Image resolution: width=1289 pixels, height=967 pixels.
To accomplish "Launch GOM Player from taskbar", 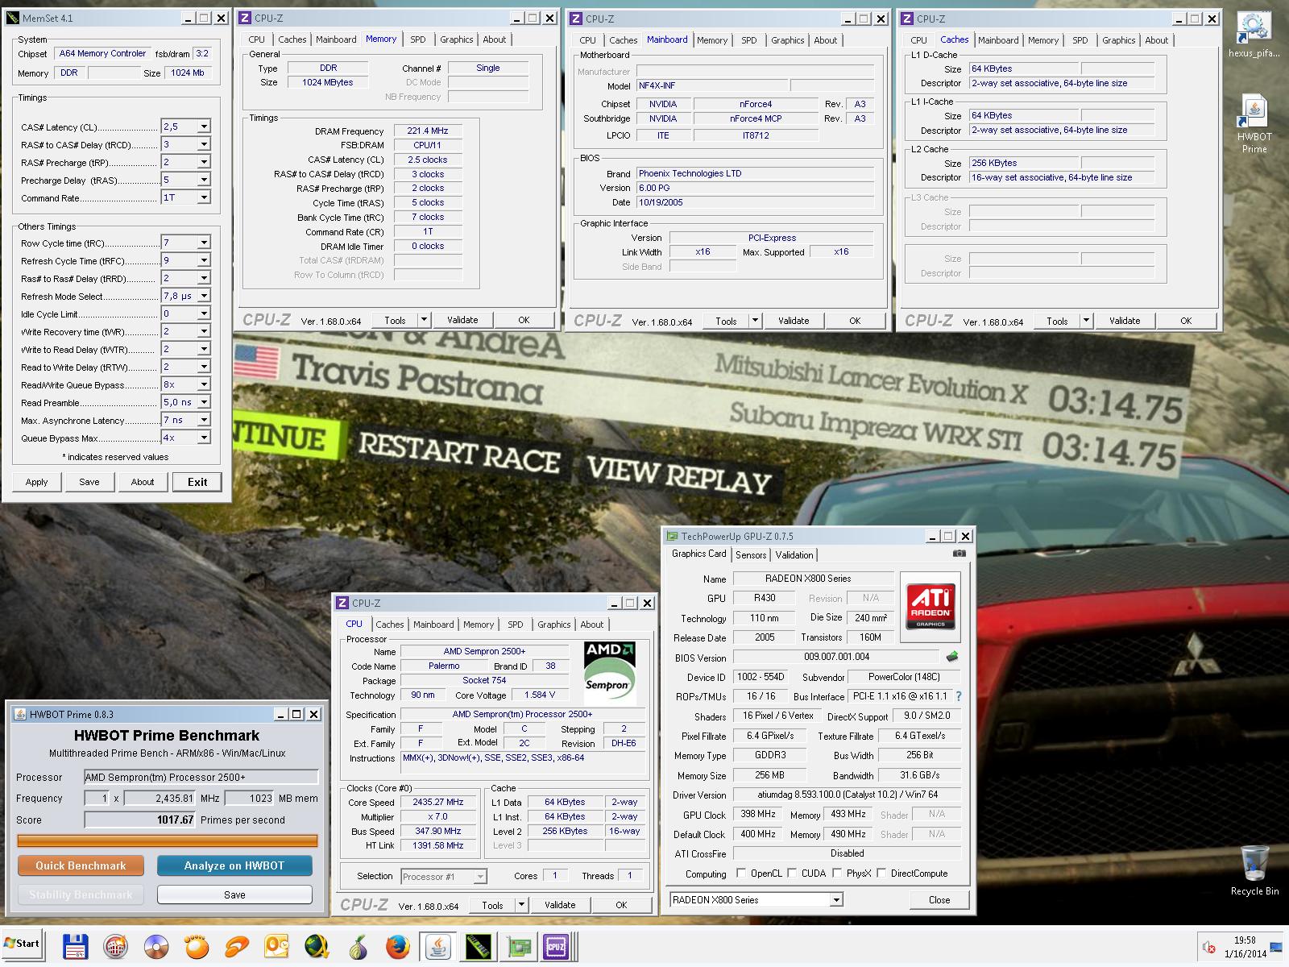I will click(196, 947).
